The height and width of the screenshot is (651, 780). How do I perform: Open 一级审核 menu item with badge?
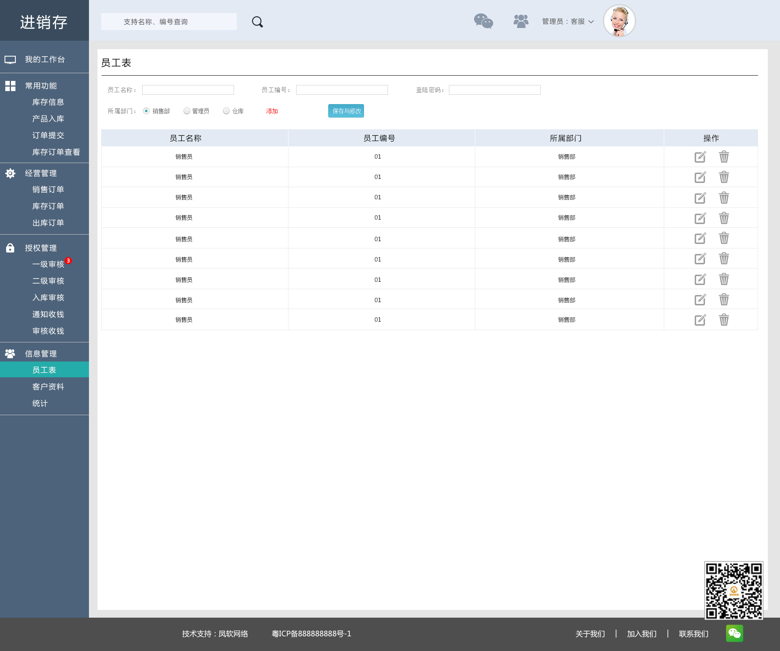48,264
